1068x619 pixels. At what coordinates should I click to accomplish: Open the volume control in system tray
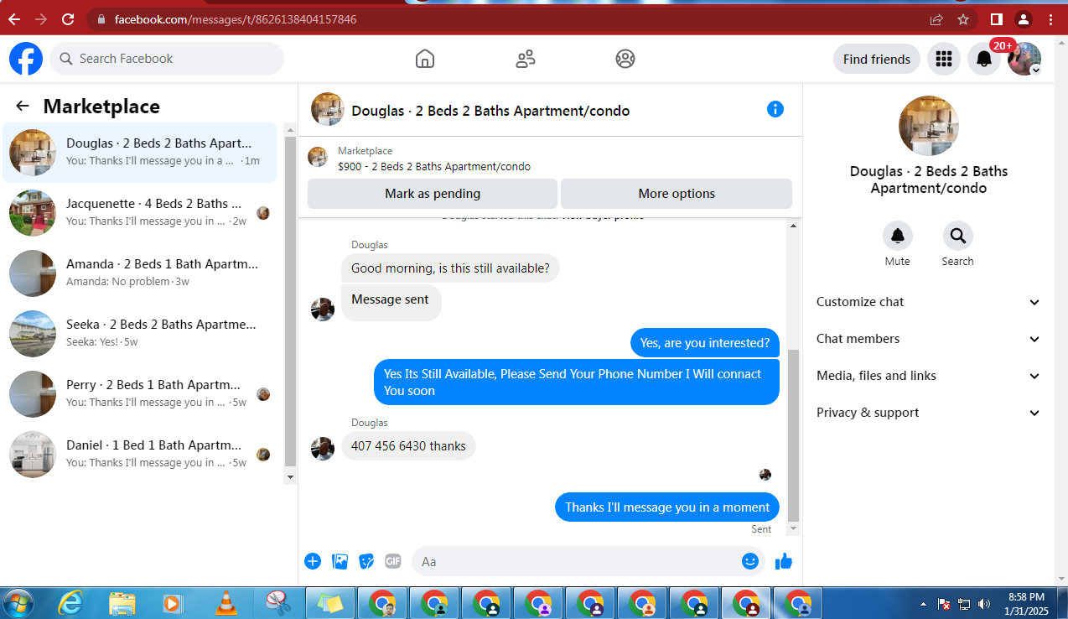click(x=984, y=604)
